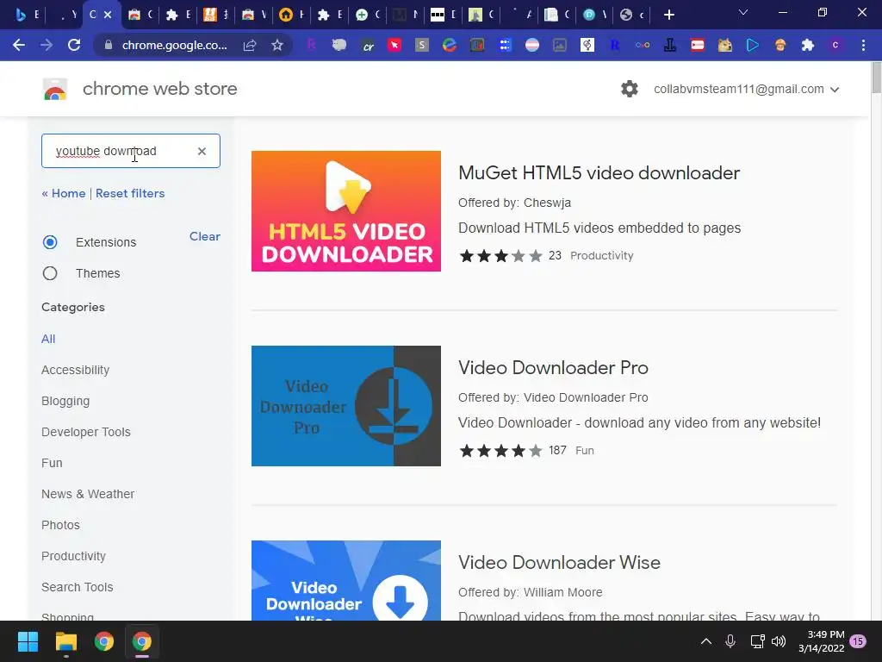Select the All category
Viewport: 882px width, 662px height.
(x=48, y=339)
